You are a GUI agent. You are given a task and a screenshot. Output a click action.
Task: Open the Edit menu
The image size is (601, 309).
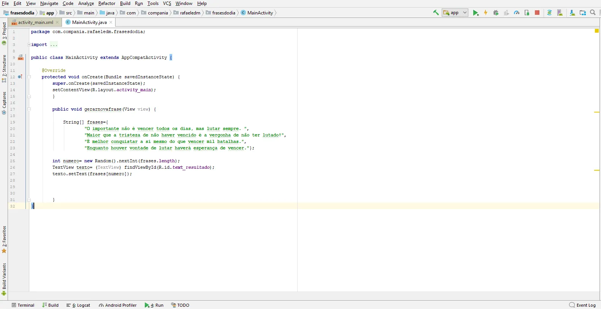pos(17,3)
